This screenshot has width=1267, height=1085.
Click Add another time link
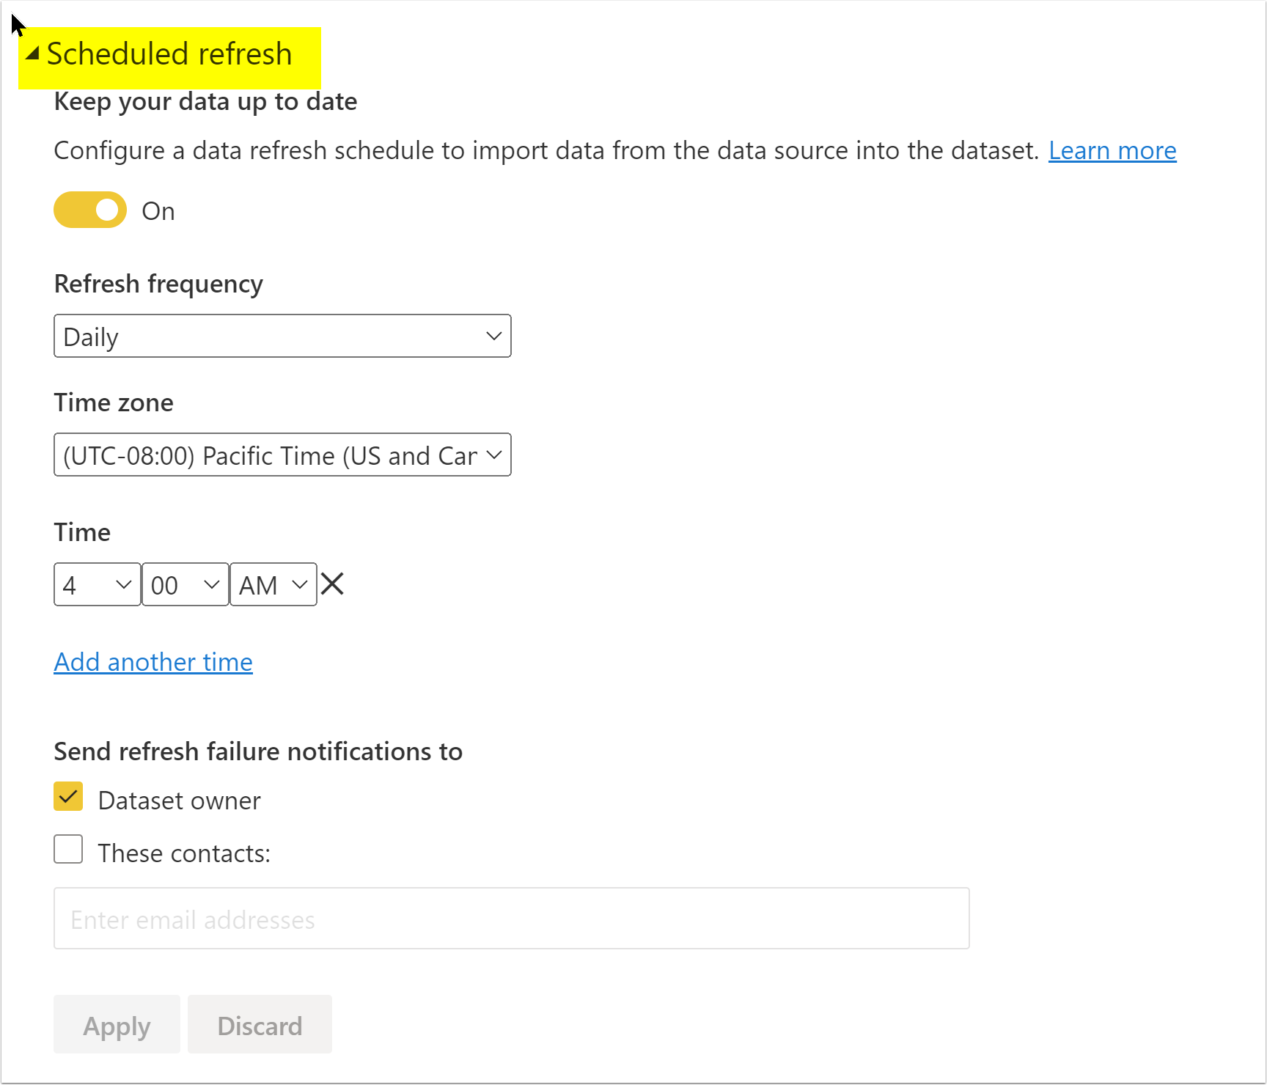153,662
